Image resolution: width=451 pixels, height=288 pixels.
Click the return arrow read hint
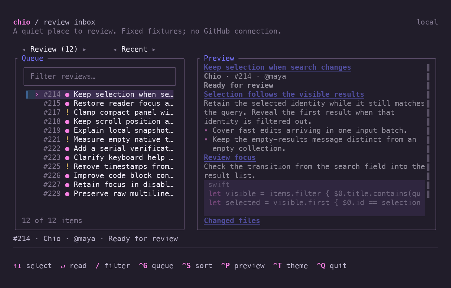[x=74, y=266]
